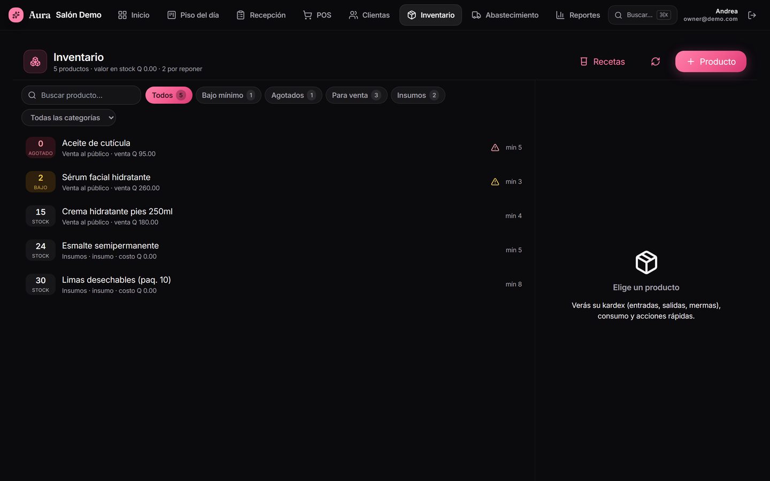Focus the Buscar producto field

tap(81, 95)
